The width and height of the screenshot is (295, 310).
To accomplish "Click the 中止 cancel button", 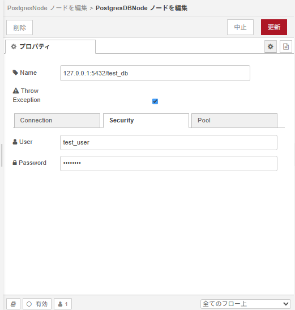I will tap(240, 27).
